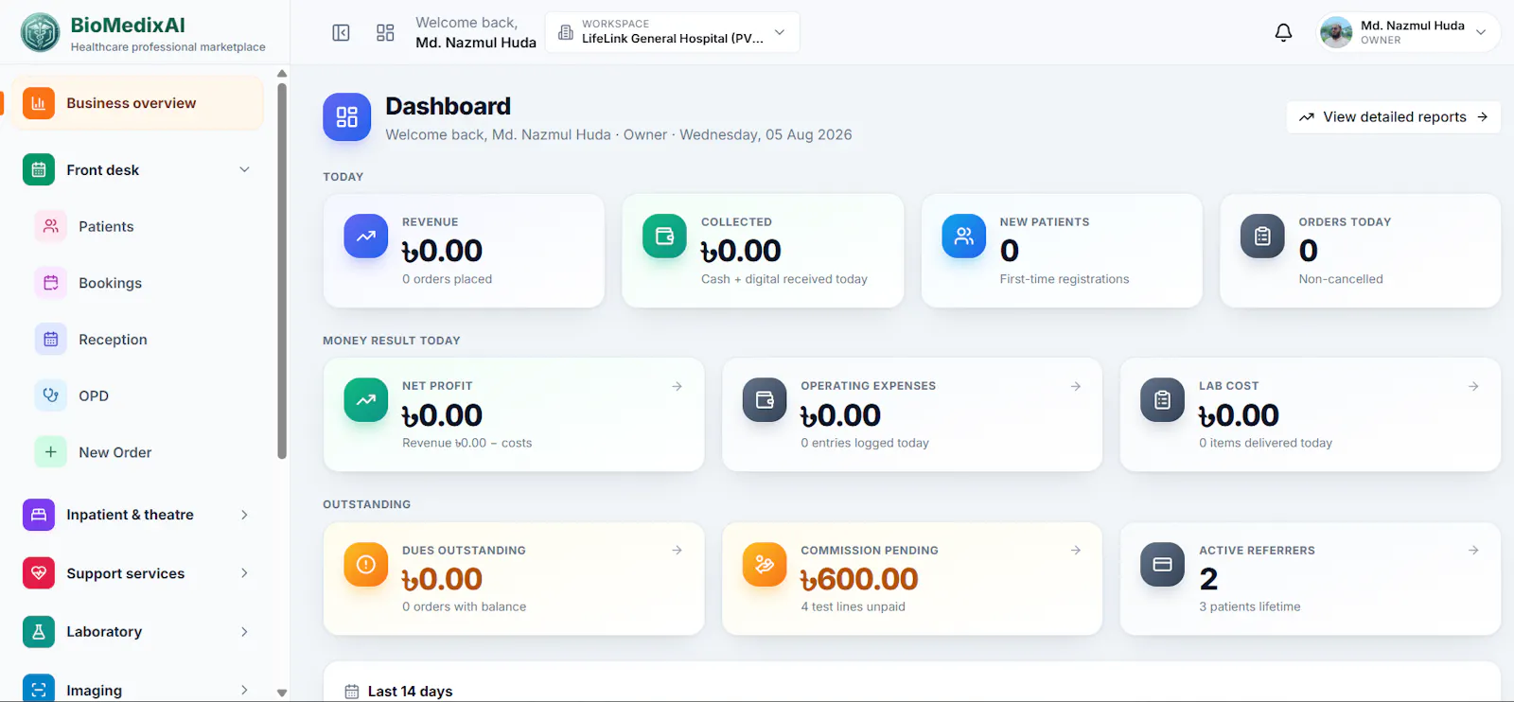Open the Operating Expenses card arrow

click(x=1076, y=386)
